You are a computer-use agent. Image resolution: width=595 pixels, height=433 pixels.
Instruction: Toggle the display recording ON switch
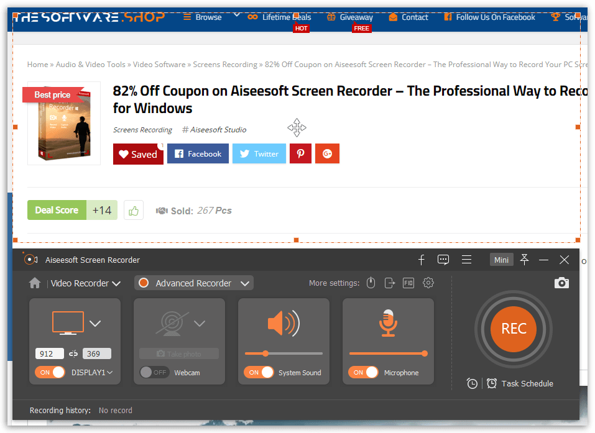tap(50, 372)
